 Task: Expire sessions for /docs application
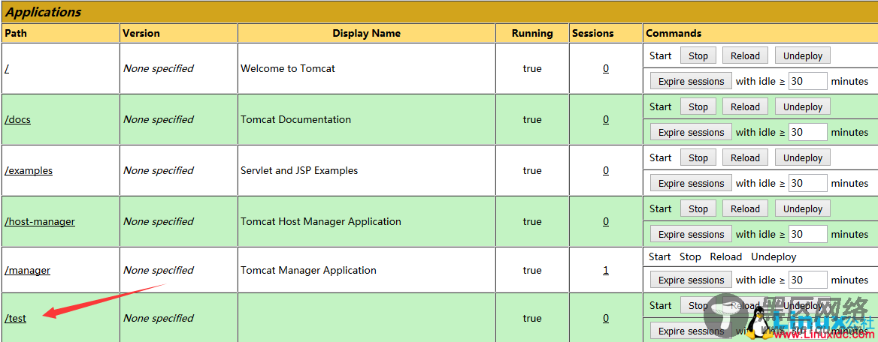pos(691,133)
